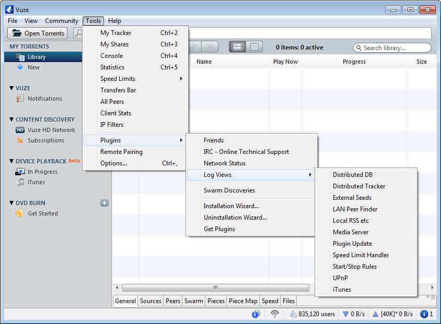Switch to the General tab

pos(125,301)
